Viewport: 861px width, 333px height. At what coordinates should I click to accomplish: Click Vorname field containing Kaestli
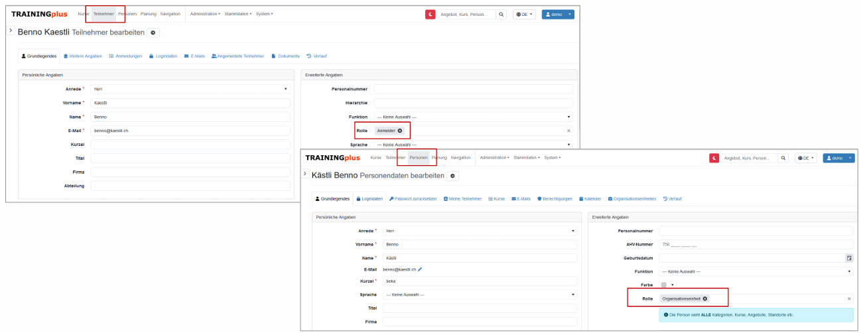(x=190, y=103)
